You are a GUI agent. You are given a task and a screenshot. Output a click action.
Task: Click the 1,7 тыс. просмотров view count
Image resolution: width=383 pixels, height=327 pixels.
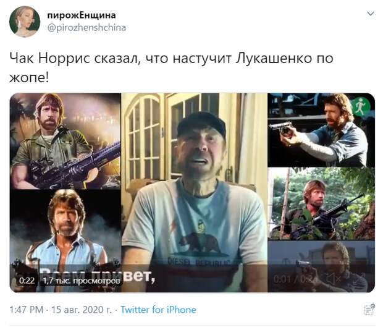[82, 281]
